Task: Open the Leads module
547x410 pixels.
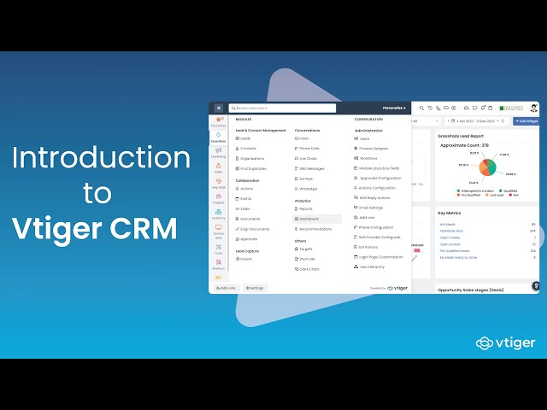Action: [x=243, y=138]
